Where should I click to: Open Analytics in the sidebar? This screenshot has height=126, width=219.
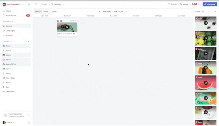point(9,35)
